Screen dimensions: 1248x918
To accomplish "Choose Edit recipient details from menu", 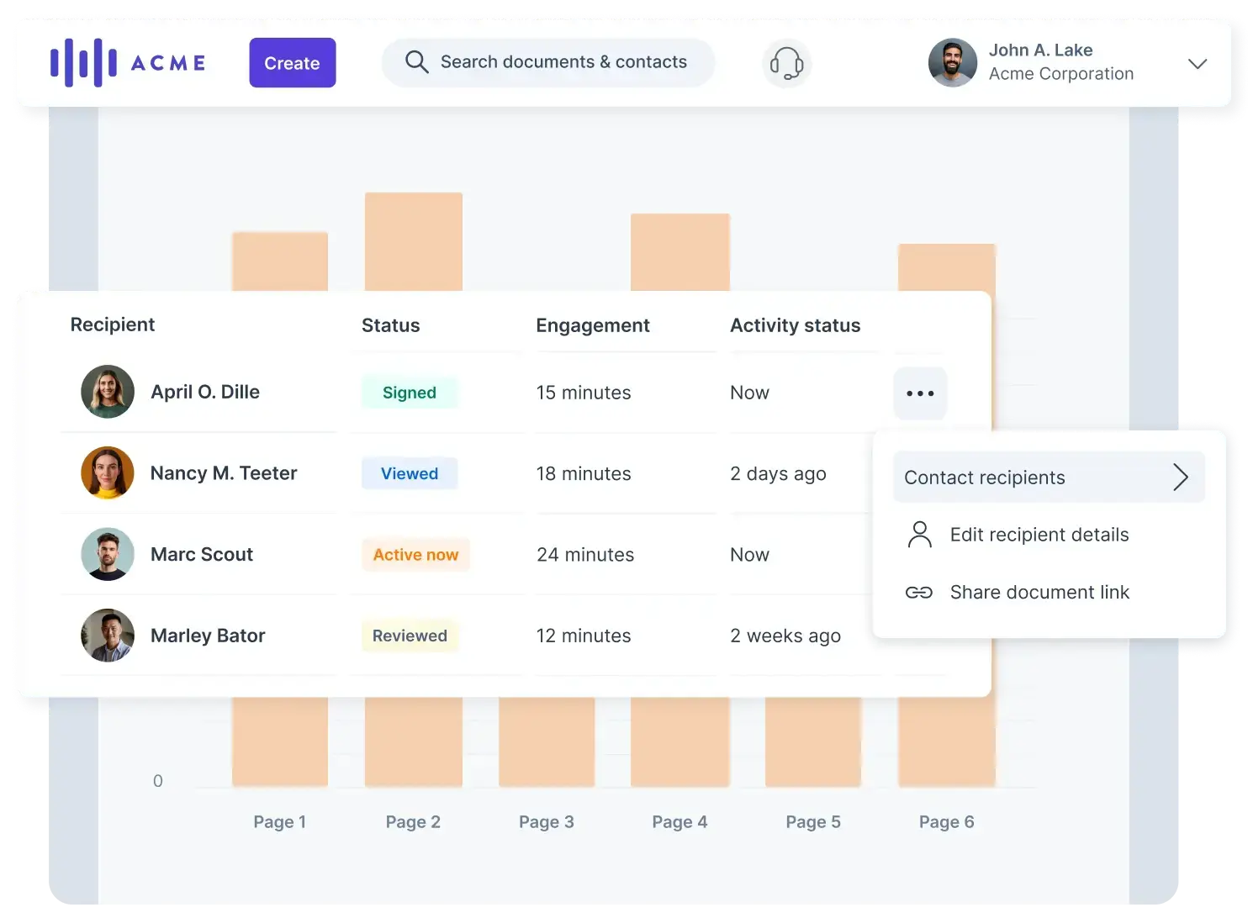I will point(1039,535).
